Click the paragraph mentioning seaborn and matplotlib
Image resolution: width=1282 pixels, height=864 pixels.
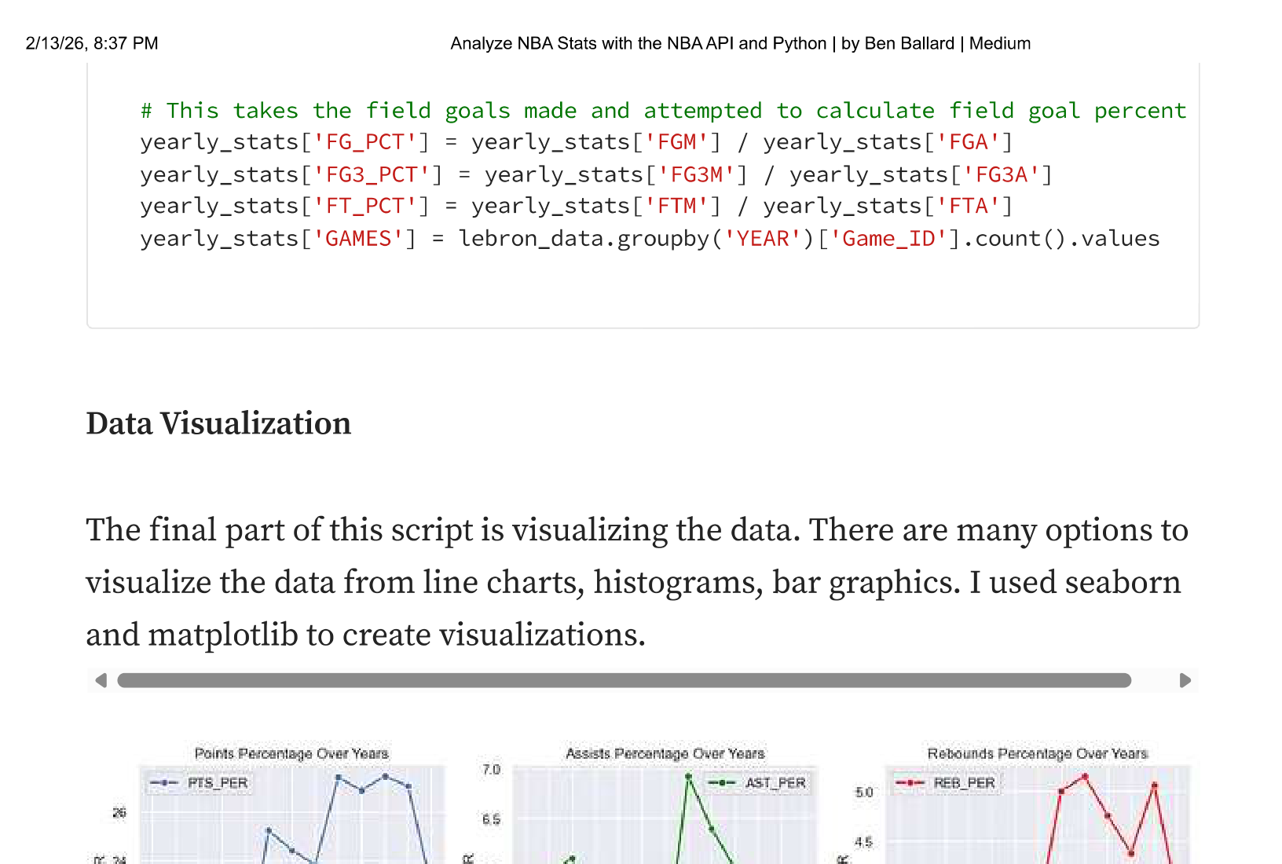(636, 582)
